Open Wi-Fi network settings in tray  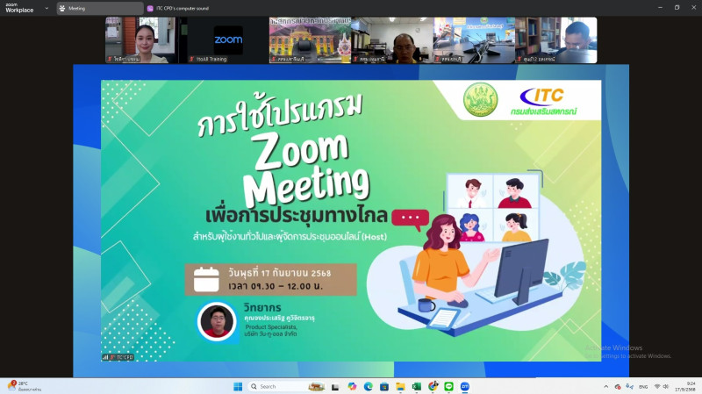pos(657,386)
